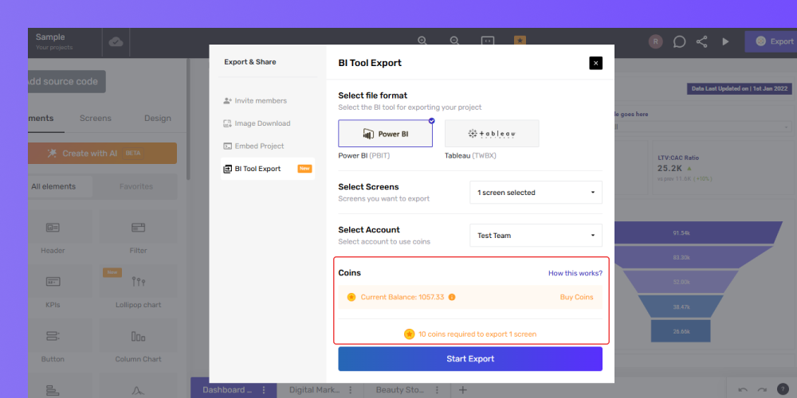This screenshot has height=398, width=797.
Task: Open Invite members section
Action: pyautogui.click(x=268, y=100)
